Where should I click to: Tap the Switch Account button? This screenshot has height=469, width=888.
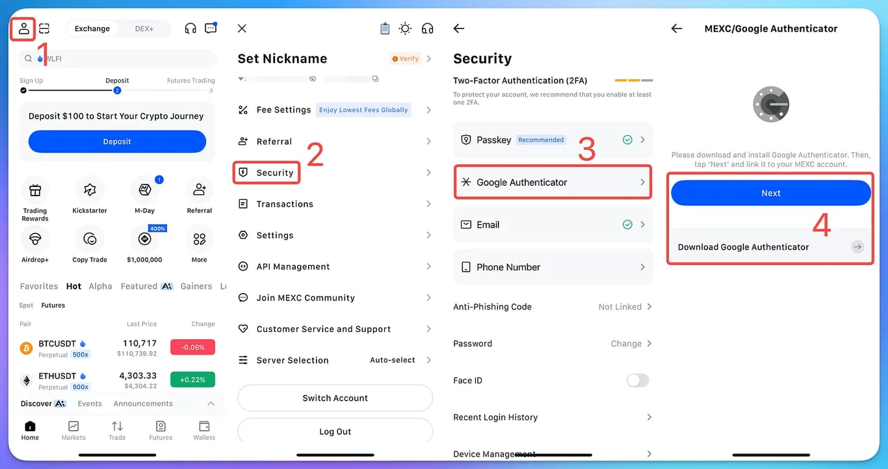[x=335, y=398]
